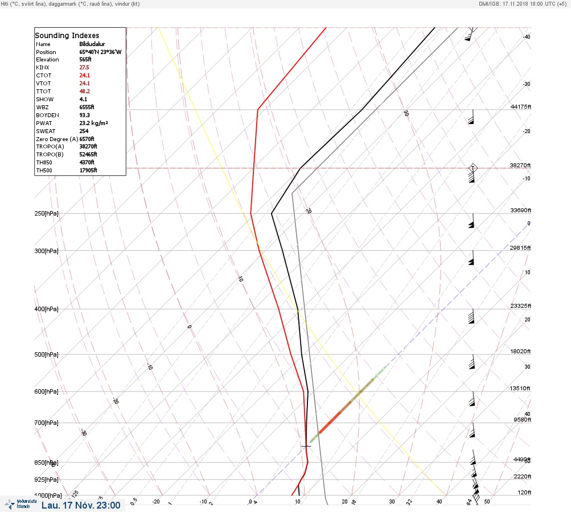Click the wind barb beside 29815ft
The image size is (571, 512).
tap(471, 258)
